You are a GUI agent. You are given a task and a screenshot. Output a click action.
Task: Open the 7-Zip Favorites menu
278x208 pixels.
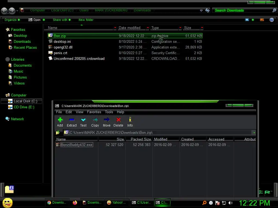tap(94, 112)
